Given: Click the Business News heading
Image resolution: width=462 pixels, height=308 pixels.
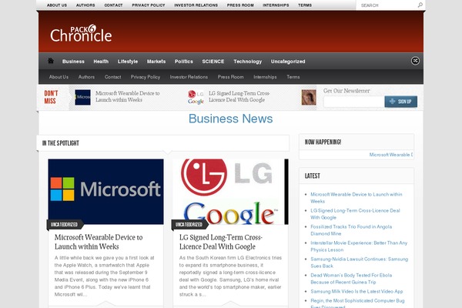Looking at the screenshot, I should tap(231, 119).
